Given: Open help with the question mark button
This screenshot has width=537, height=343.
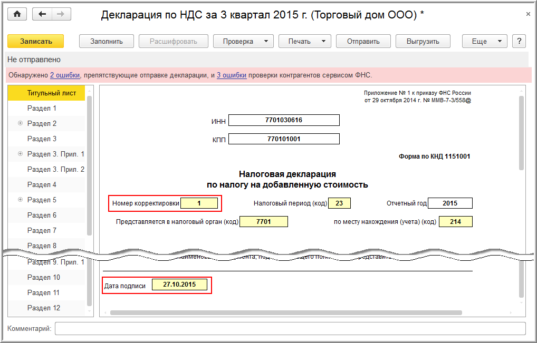Looking at the screenshot, I should 519,42.
